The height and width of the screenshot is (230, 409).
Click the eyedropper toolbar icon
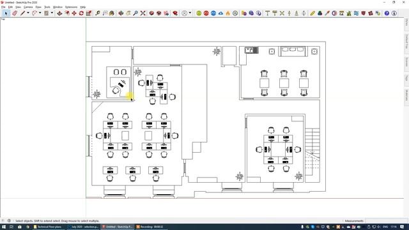(327, 13)
